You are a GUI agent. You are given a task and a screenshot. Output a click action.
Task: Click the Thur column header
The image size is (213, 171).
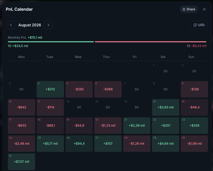(x=106, y=57)
